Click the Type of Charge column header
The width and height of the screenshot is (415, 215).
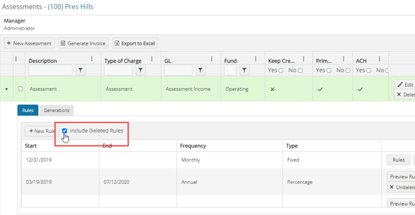(x=123, y=61)
